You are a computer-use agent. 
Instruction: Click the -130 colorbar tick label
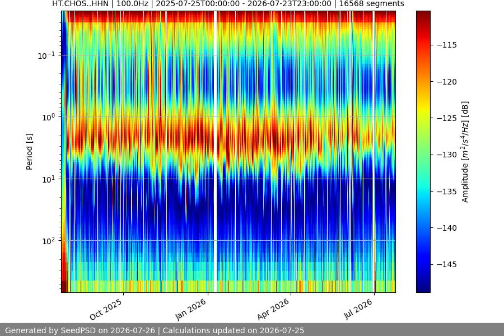[x=447, y=155]
